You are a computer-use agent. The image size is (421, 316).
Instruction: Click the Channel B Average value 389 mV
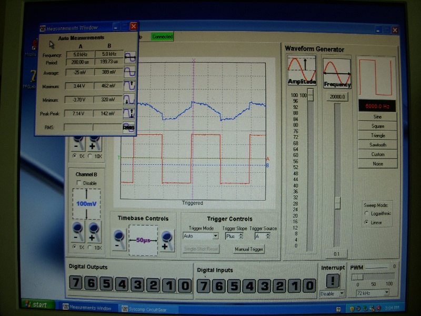[x=109, y=72]
